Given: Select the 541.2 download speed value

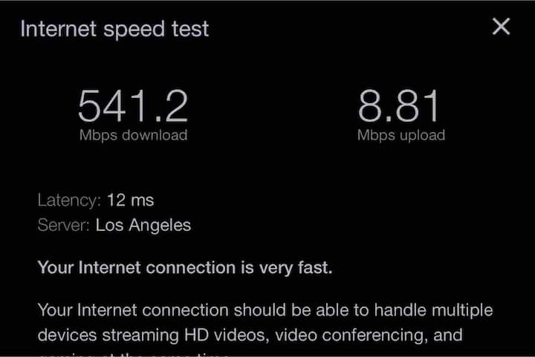Looking at the screenshot, I should click(133, 105).
